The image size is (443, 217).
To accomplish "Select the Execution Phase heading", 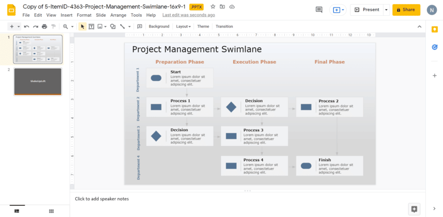I will click(x=254, y=62).
